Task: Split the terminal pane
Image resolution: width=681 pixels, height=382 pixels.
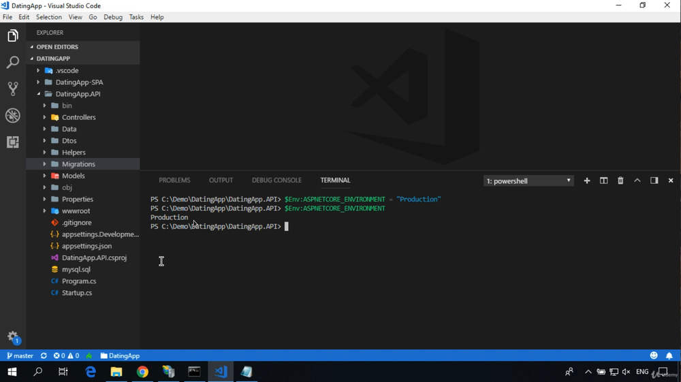Action: click(603, 180)
